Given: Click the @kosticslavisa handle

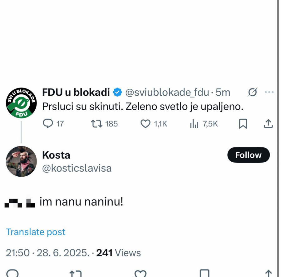Looking at the screenshot, I should (77, 168).
